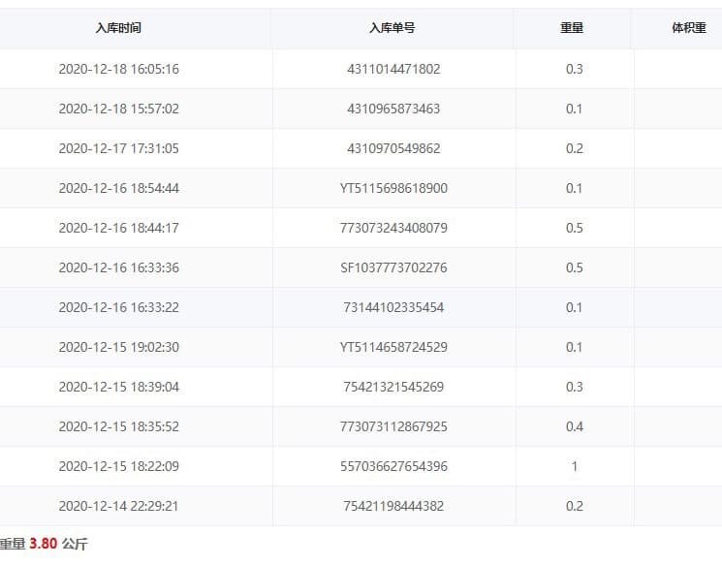Click the weight value 1 cell
Screen dimensions: 722x565
point(574,466)
